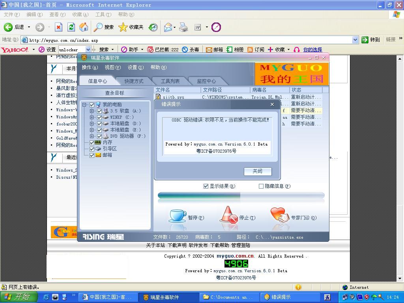The width and height of the screenshot is (404, 303).
Task: Click the Edit with Word icon
Action: [x=198, y=27]
